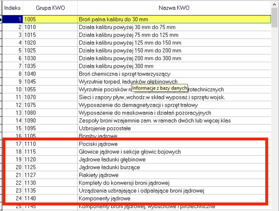Select 'Działa kalibru powyżej 75 mm do 125 mm'
This screenshot has width=279, height=211.
(137, 35)
